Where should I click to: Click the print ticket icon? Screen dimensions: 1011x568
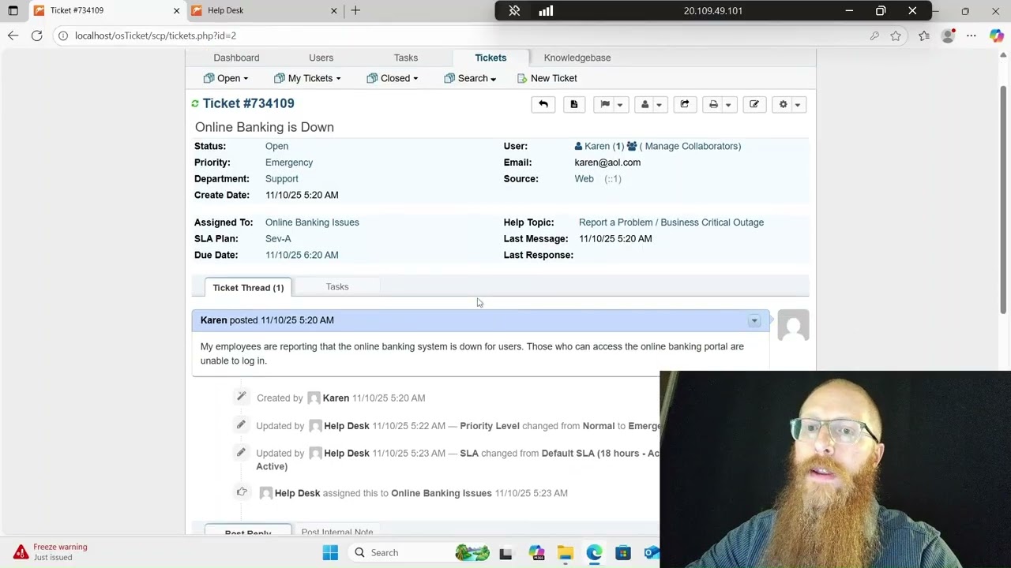tap(713, 104)
